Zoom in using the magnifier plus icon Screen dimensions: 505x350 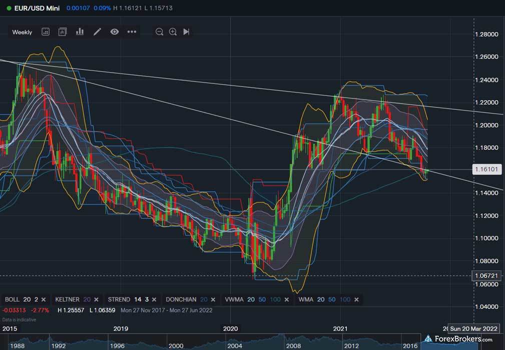(x=173, y=32)
